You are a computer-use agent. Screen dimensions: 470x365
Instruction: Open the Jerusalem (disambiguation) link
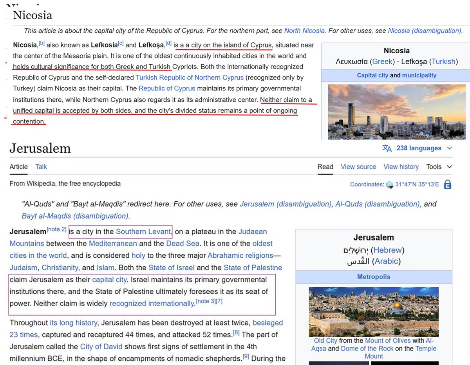coord(286,204)
